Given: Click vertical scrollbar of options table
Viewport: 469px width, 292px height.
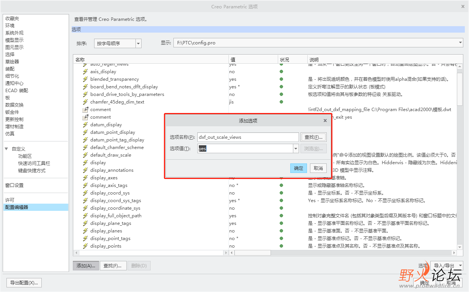Looking at the screenshot, I should pyautogui.click(x=460, y=156).
